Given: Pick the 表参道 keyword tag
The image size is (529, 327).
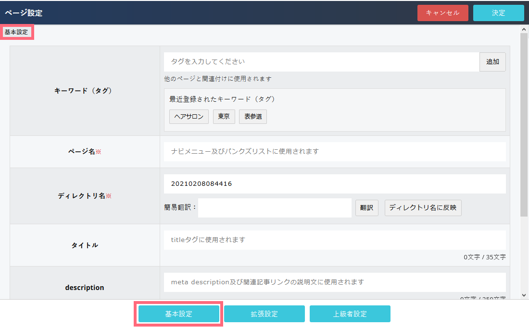Looking at the screenshot, I should click(x=252, y=117).
